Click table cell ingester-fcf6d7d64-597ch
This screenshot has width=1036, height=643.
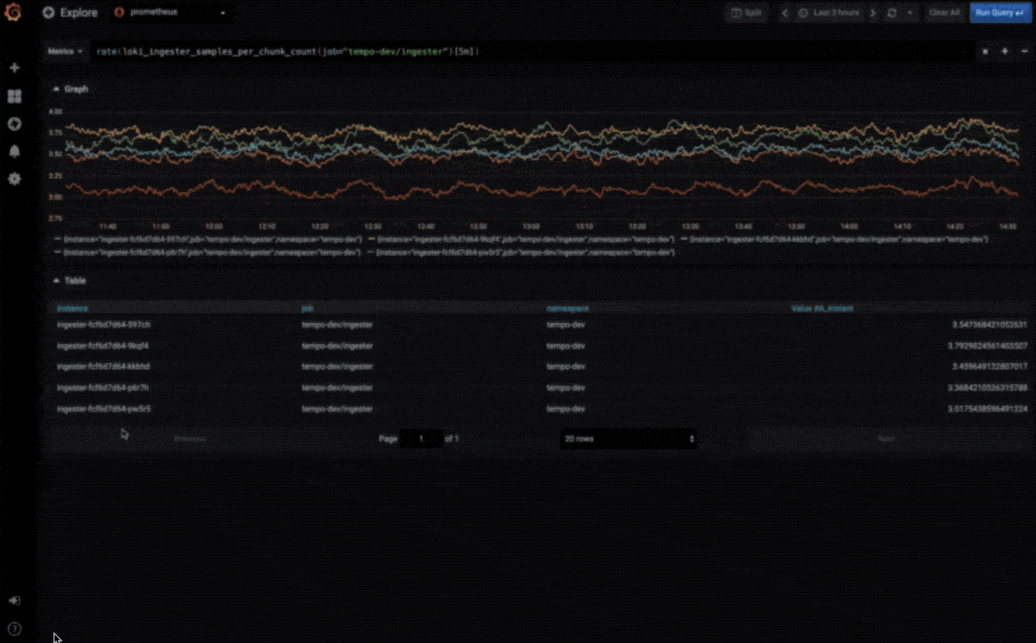coord(103,325)
